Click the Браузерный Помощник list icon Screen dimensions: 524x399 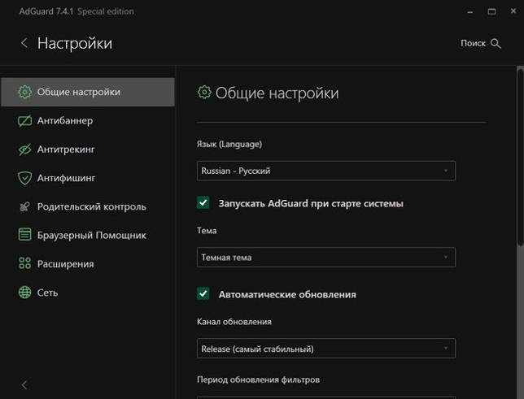[x=24, y=235]
